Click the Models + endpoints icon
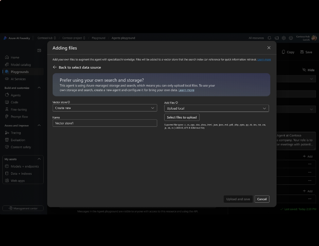This screenshot has width=319, height=246. point(7,166)
